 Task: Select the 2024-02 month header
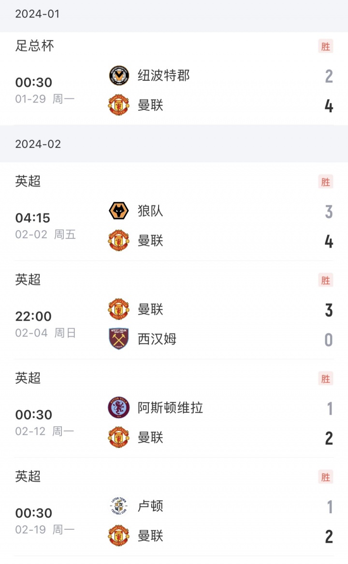(x=38, y=144)
